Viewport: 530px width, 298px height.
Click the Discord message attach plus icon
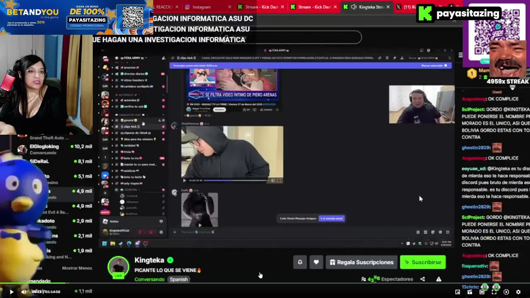(174, 232)
